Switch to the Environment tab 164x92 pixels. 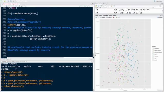(x=98, y=4)
